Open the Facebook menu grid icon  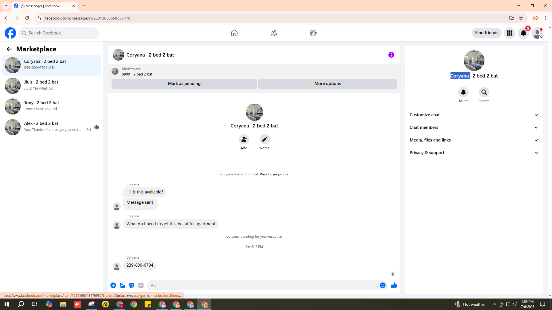510,33
